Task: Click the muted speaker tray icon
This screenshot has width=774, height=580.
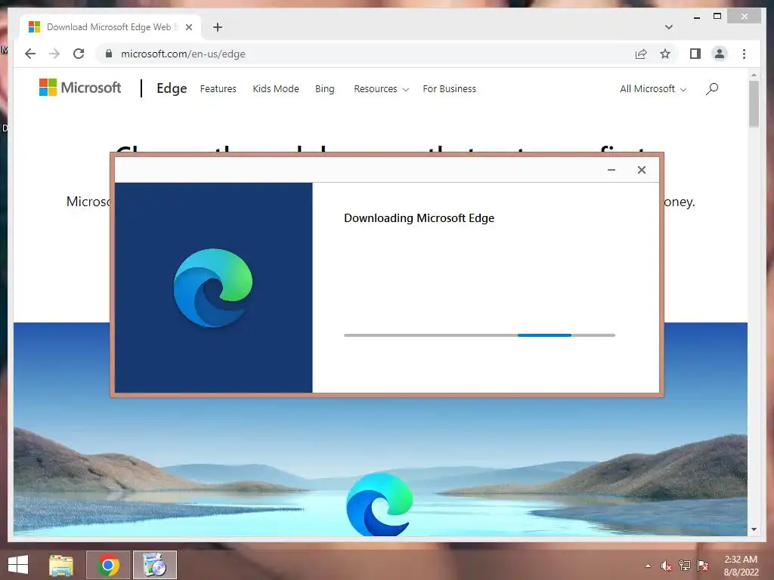Action: (666, 566)
